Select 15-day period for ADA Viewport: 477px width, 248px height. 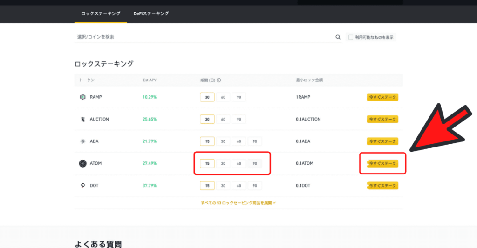pyautogui.click(x=207, y=141)
